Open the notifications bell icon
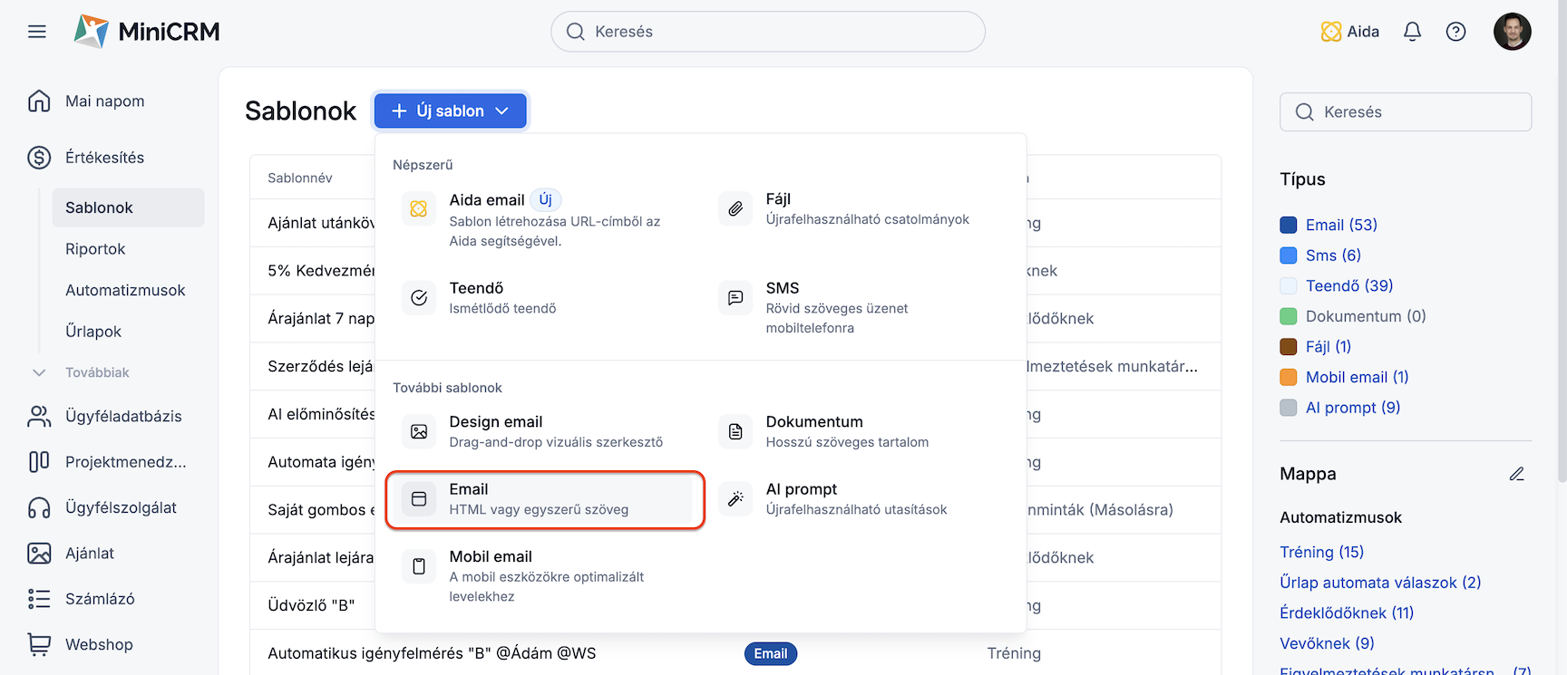The image size is (1567, 675). click(1412, 32)
